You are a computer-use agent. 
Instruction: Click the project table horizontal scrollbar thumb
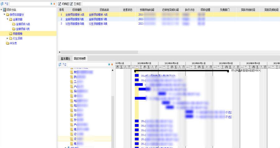(100, 52)
